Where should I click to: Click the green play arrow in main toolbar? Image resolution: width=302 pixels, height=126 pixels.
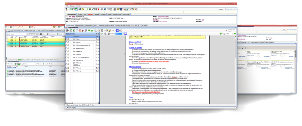87,9
